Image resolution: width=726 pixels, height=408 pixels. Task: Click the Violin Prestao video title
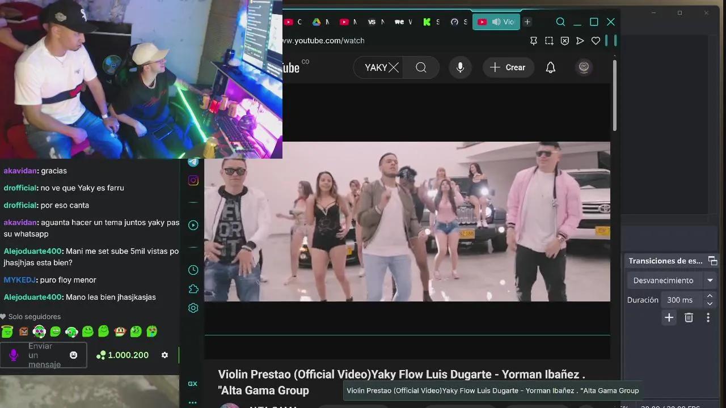click(402, 382)
